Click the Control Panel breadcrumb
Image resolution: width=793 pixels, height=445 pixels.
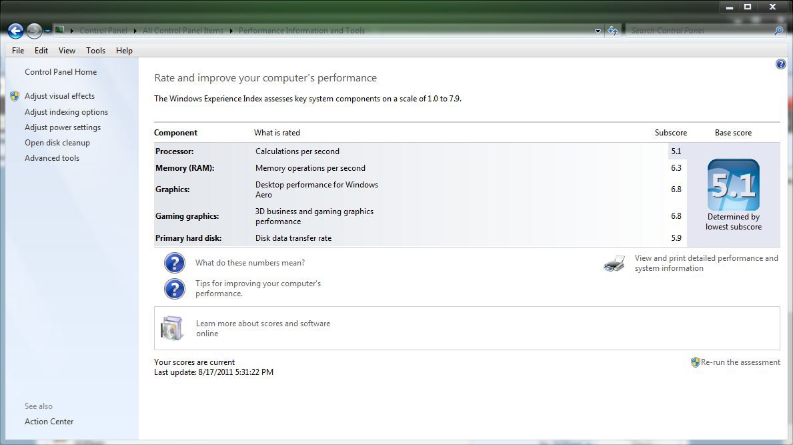point(103,31)
